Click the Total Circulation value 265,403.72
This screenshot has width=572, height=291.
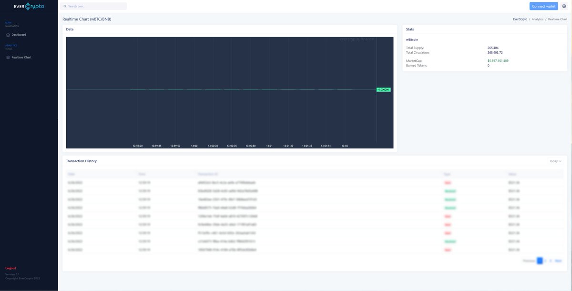pos(495,53)
